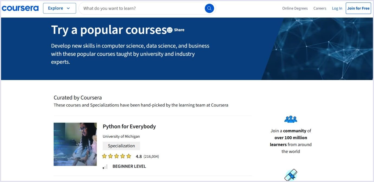Click the 'Try a popular courses' heading
Screen dimensions: 374x182
click(109, 30)
